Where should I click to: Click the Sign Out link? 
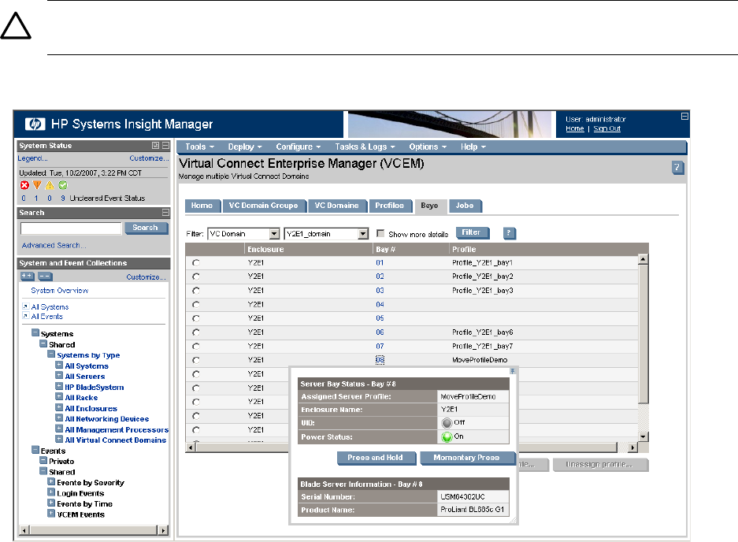606,128
